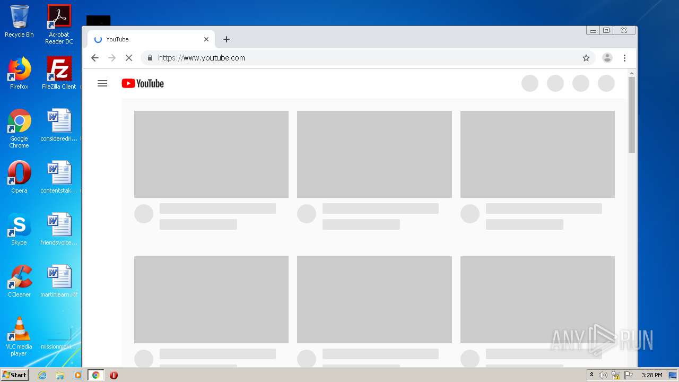The image size is (679, 382).
Task: Open martinlearn.rtf document
Action: pyautogui.click(x=59, y=281)
